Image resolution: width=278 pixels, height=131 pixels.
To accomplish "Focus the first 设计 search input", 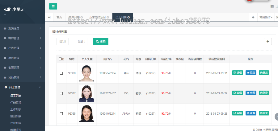I will 63,41.
